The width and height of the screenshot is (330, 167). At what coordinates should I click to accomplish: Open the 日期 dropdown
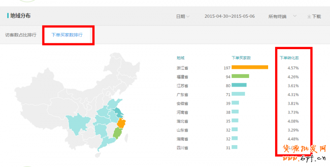click(x=183, y=16)
